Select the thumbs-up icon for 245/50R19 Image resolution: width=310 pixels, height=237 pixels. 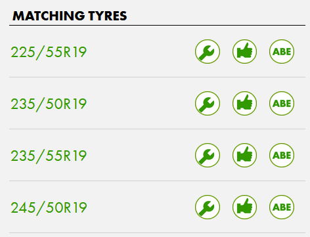point(244,207)
